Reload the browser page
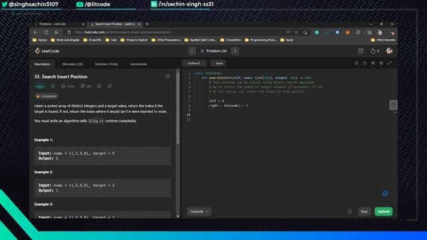The width and height of the screenshot is (427, 240). 46,32
